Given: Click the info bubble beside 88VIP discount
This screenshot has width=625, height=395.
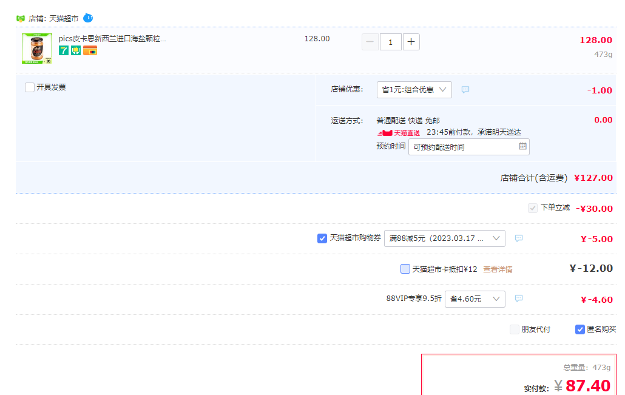Looking at the screenshot, I should 519,299.
